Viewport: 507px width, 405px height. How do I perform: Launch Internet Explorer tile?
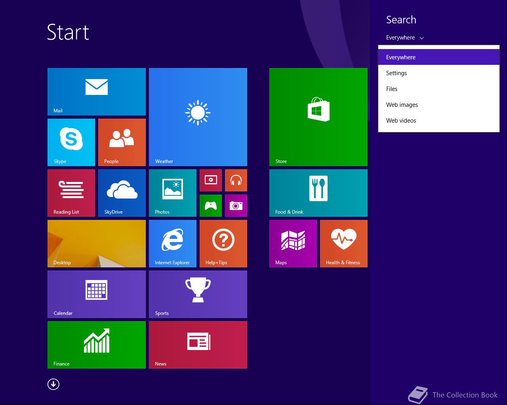173,244
